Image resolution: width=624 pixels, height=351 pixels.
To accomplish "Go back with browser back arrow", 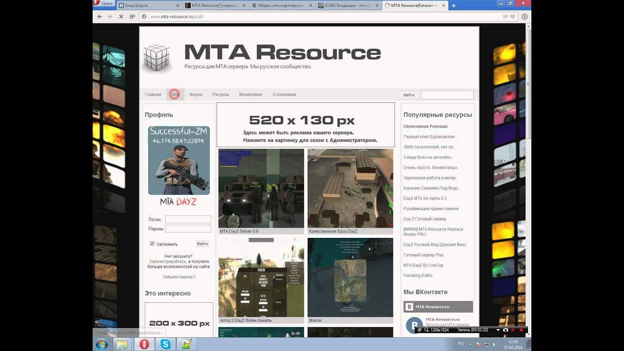I will pyautogui.click(x=99, y=17).
